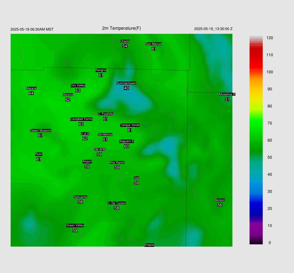Select the Summerhaven temperature value 40
Image resolution: width=294 pixels, height=273 pixels.
tap(126, 88)
